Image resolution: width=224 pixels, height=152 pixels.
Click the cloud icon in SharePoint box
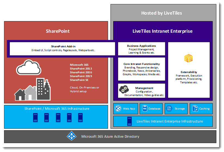(29, 67)
